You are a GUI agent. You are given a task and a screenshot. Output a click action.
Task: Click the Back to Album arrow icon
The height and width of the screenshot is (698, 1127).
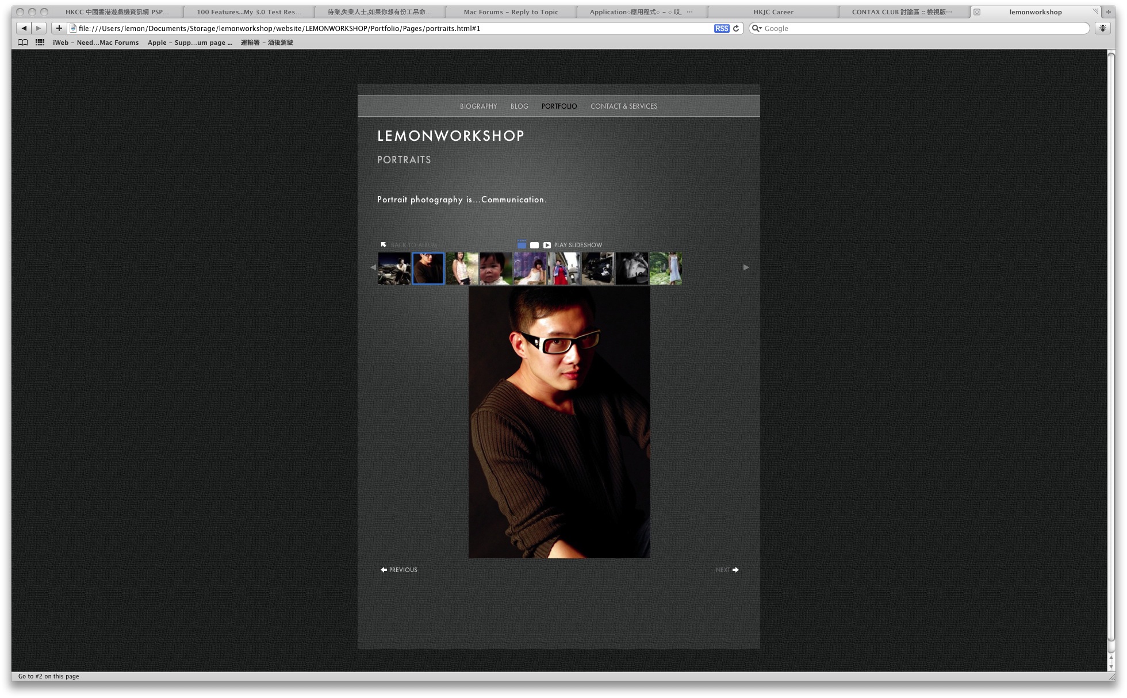[384, 245]
